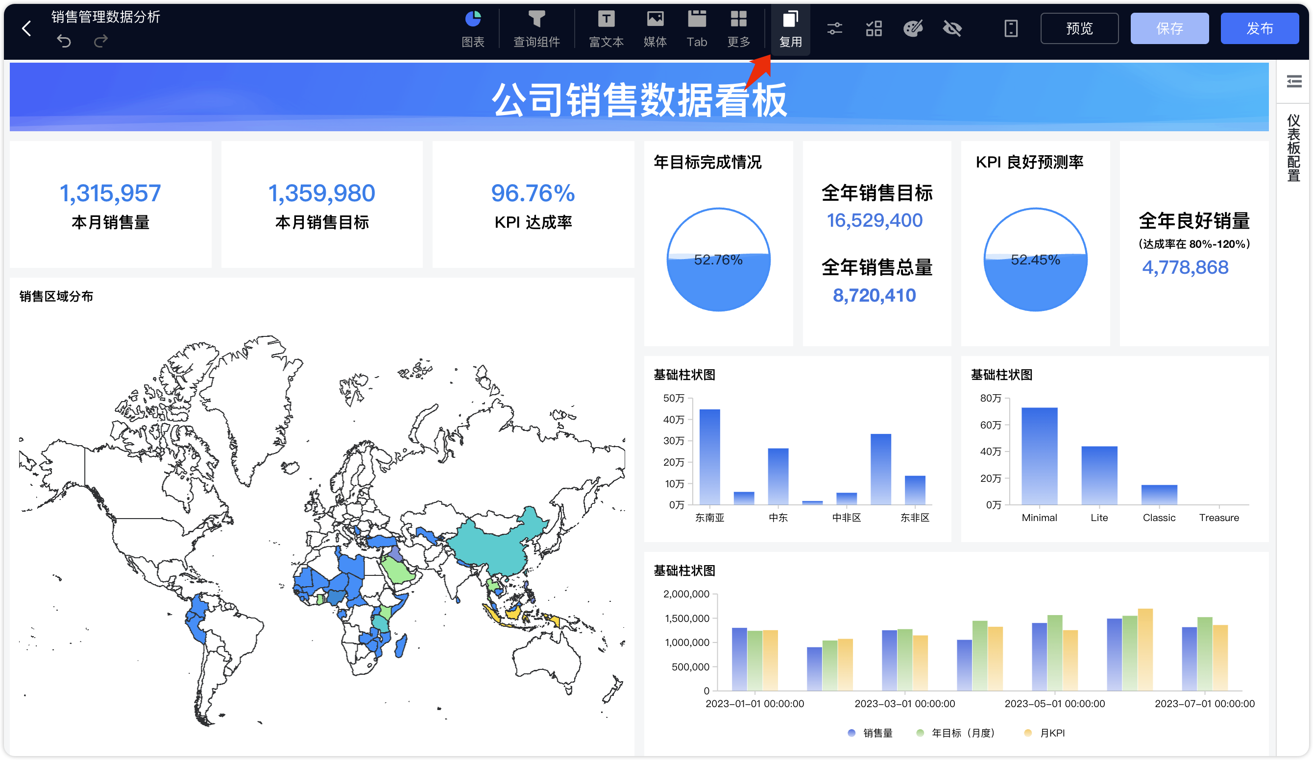This screenshot has width=1313, height=760.
Task: Click the 2023-05-01 00:00:00 axis label
Action: coord(1054,703)
